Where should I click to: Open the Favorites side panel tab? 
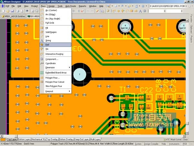click(x=191, y=18)
